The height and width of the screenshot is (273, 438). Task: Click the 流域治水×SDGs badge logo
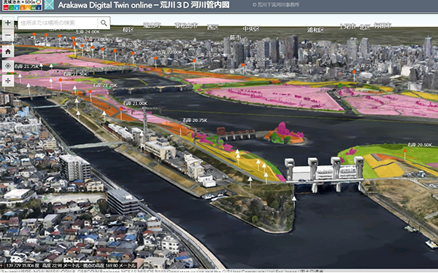(22, 5)
